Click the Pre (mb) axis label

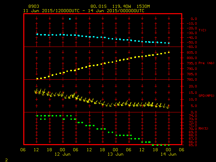click(206, 63)
